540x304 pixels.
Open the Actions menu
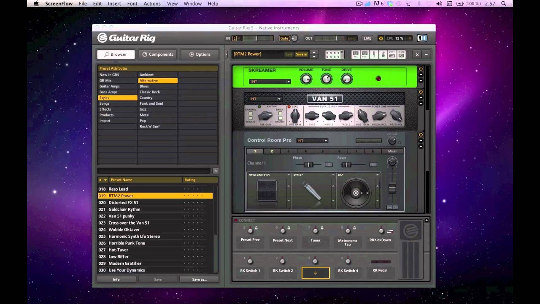tap(152, 3)
